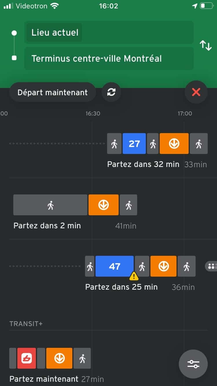Viewport: 217px width, 386px height.
Task: Tap the orange metro icon in first itinerary
Action: pos(174,144)
